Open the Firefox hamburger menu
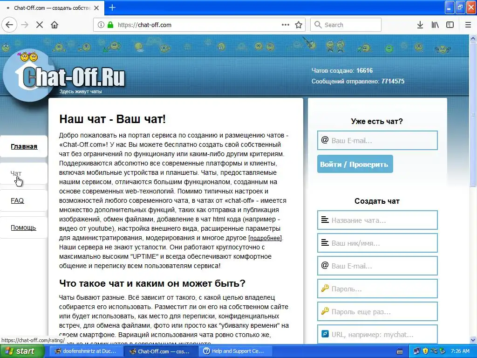477x358 pixels. pyautogui.click(x=468, y=25)
